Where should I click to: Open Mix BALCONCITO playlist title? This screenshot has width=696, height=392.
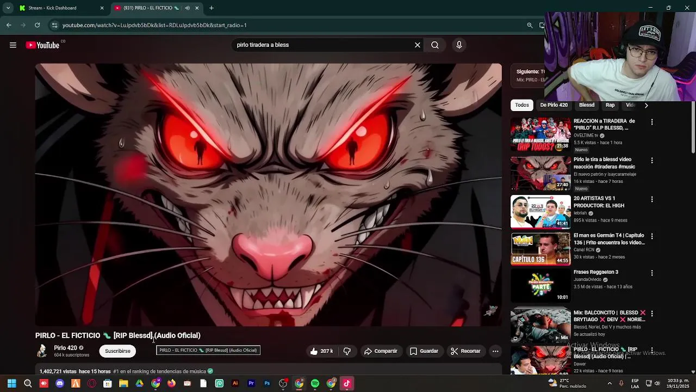point(609,316)
